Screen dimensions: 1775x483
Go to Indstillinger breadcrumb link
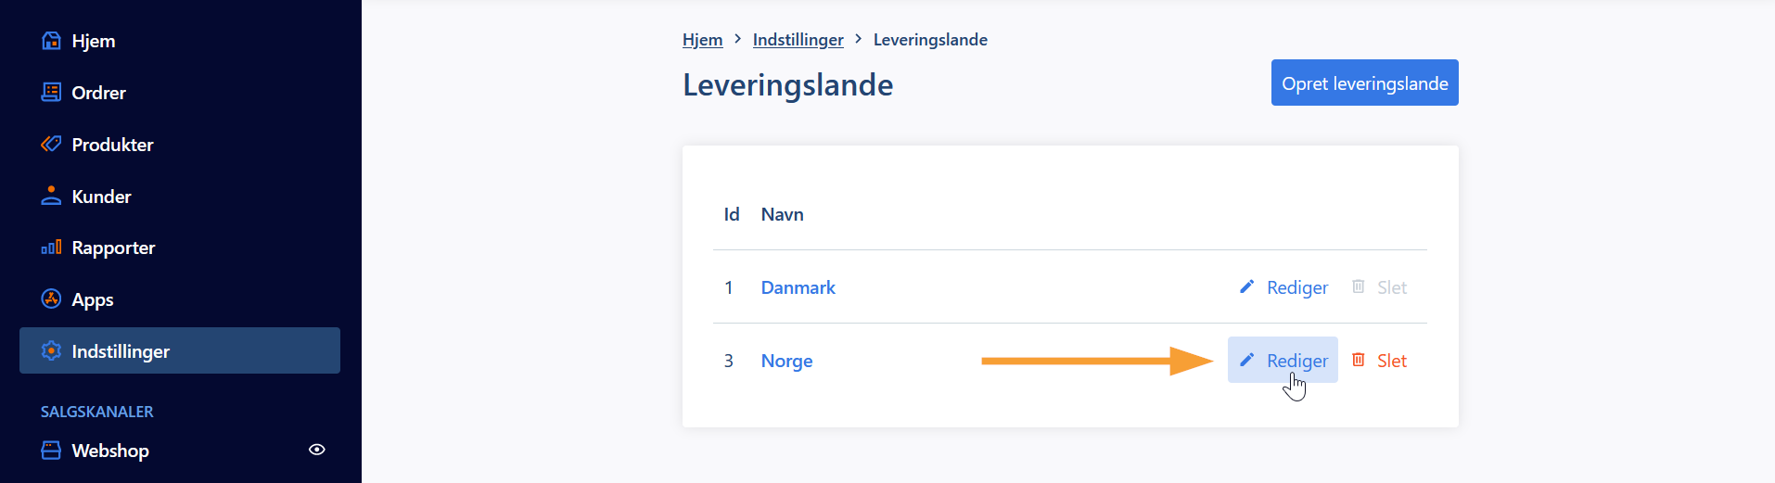click(798, 40)
